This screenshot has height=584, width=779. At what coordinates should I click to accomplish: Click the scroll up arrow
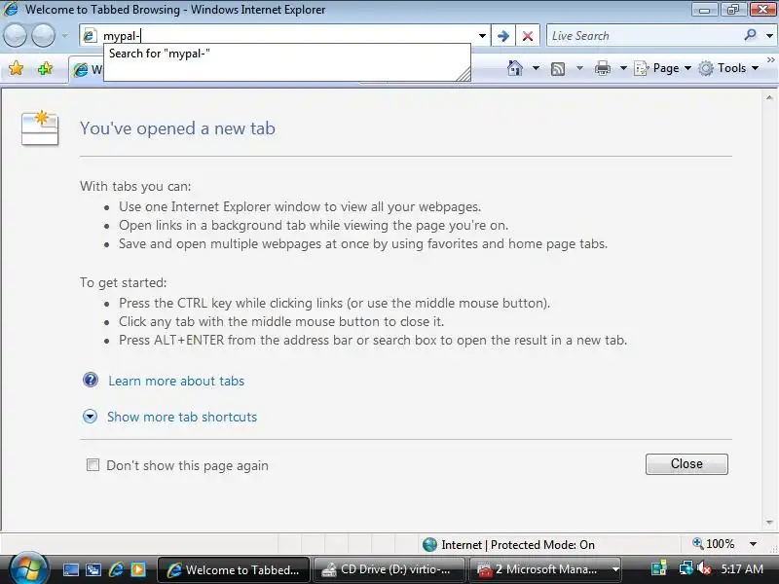pyautogui.click(x=769, y=98)
